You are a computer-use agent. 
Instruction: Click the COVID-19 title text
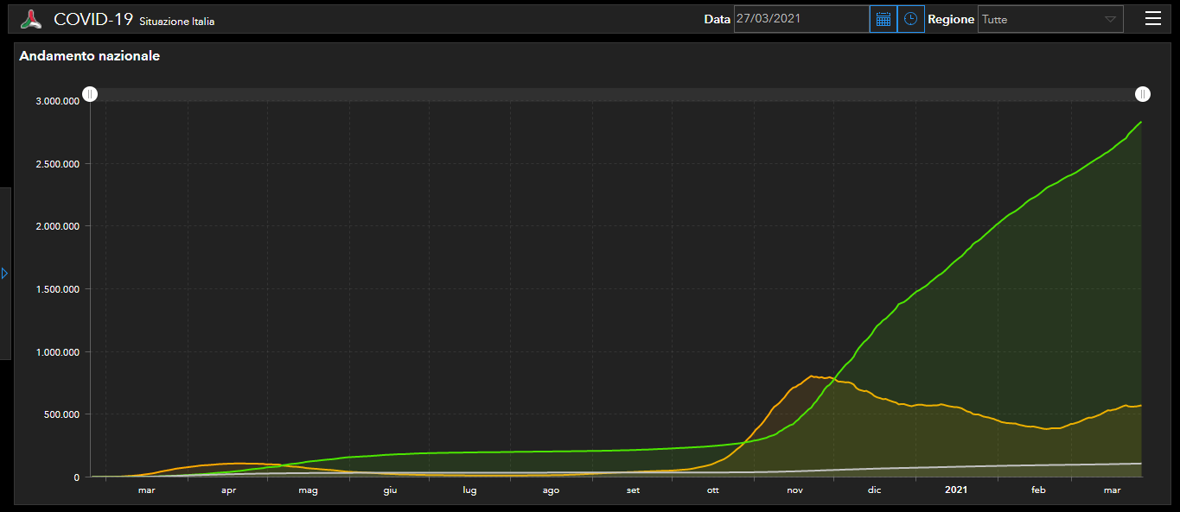coord(93,19)
